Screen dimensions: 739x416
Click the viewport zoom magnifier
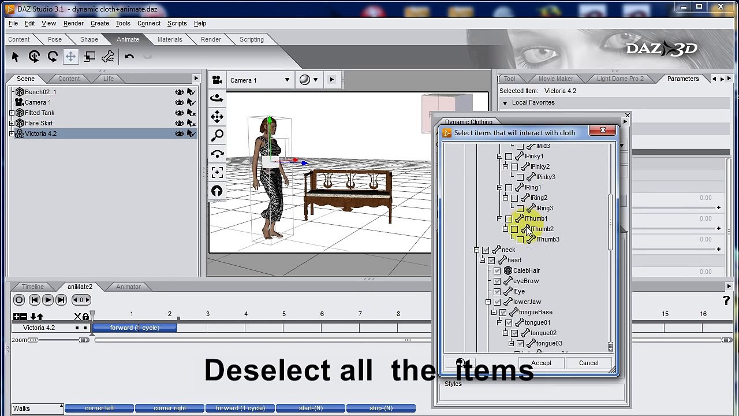(x=217, y=135)
